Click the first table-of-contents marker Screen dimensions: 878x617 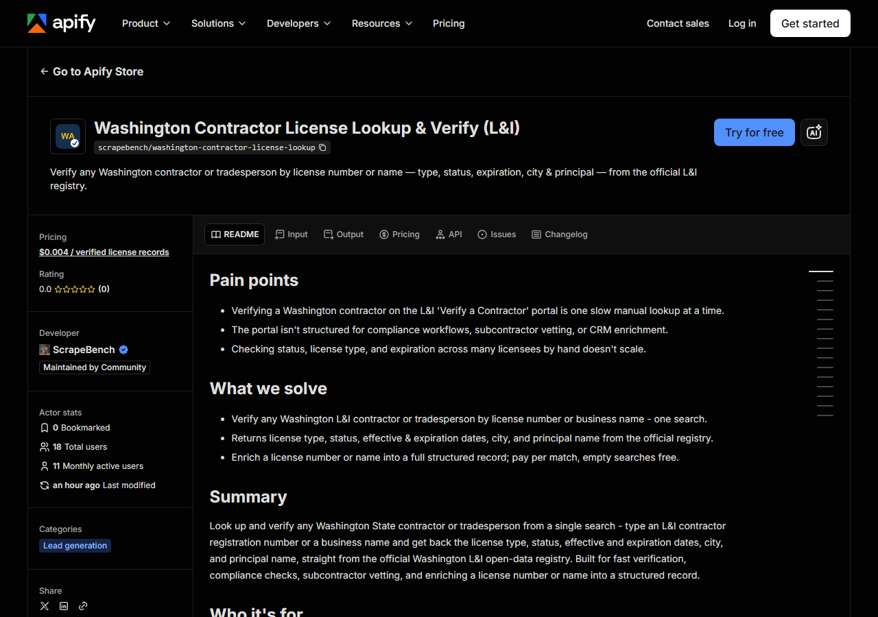(821, 271)
